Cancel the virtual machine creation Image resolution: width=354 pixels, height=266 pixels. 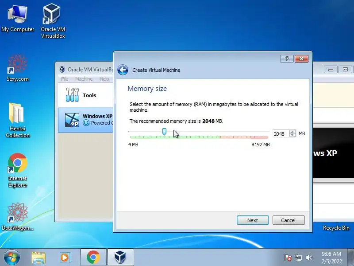coord(289,220)
